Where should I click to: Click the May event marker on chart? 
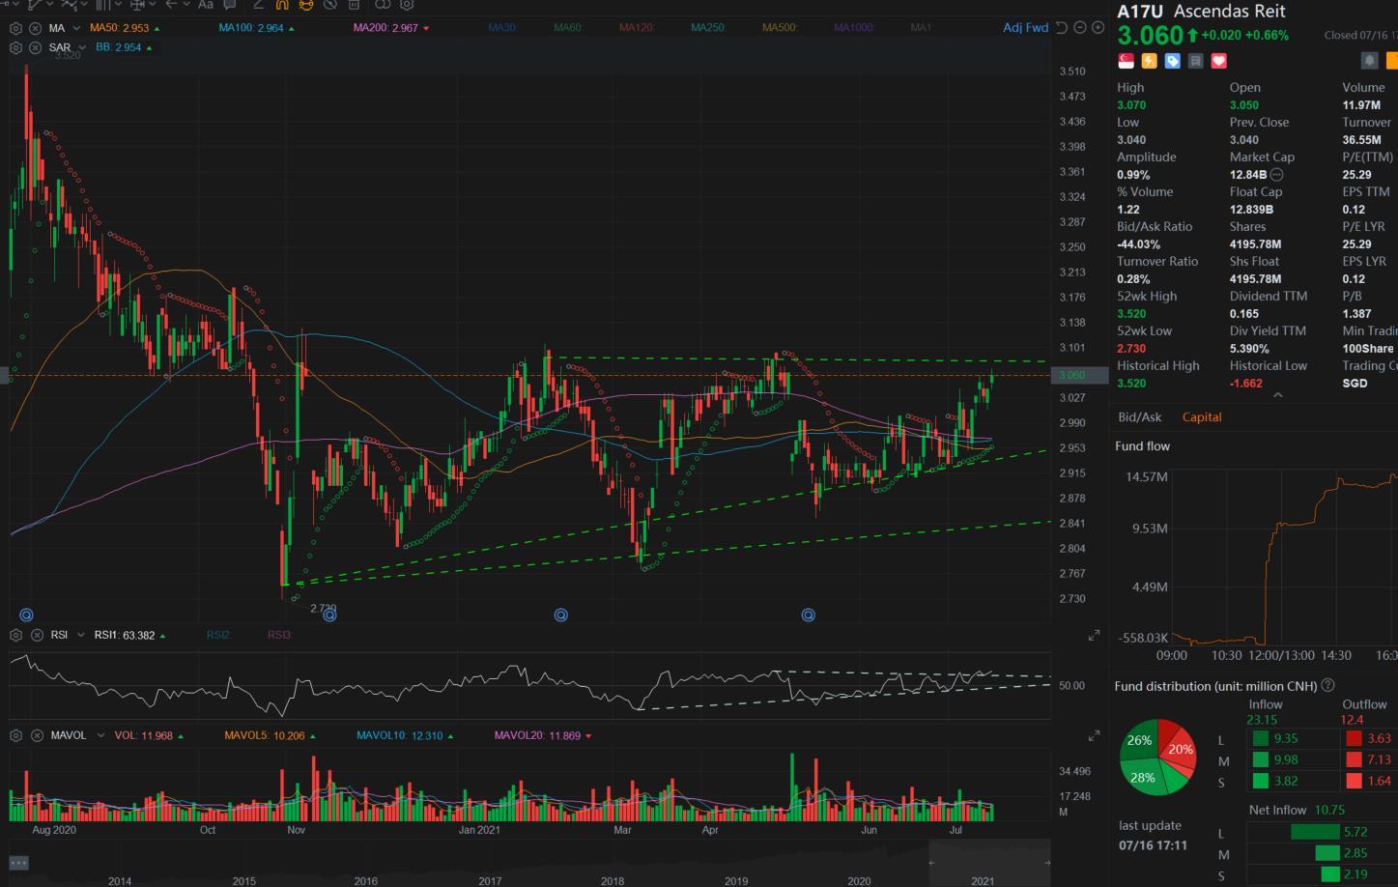point(808,615)
